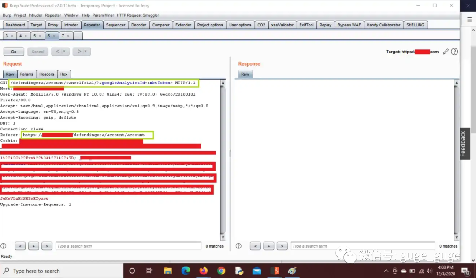Open the Bypass WAF tab
The image size is (476, 278).
click(x=349, y=25)
